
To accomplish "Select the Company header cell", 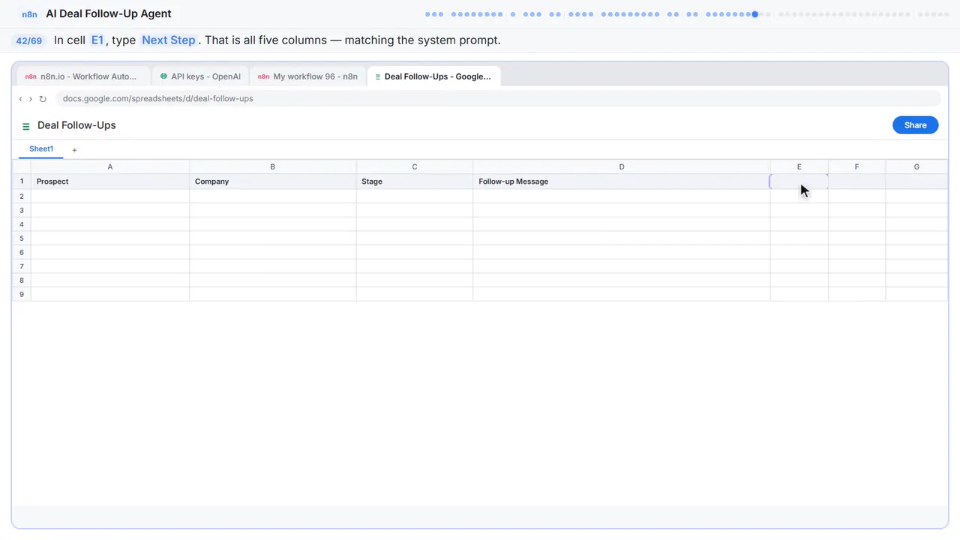I will [273, 181].
